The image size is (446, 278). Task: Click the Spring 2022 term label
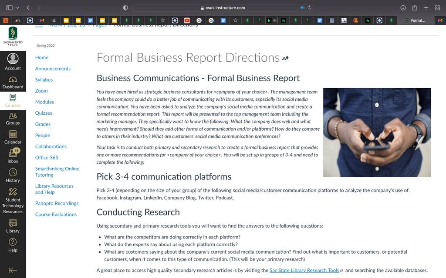click(46, 46)
